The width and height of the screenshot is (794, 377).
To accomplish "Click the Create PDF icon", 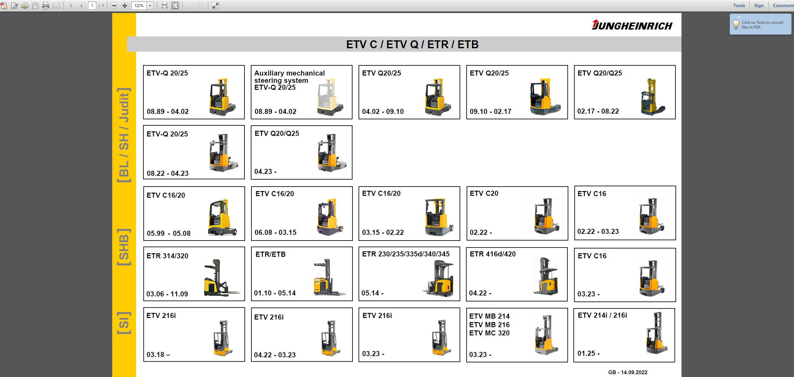I will (x=4, y=6).
